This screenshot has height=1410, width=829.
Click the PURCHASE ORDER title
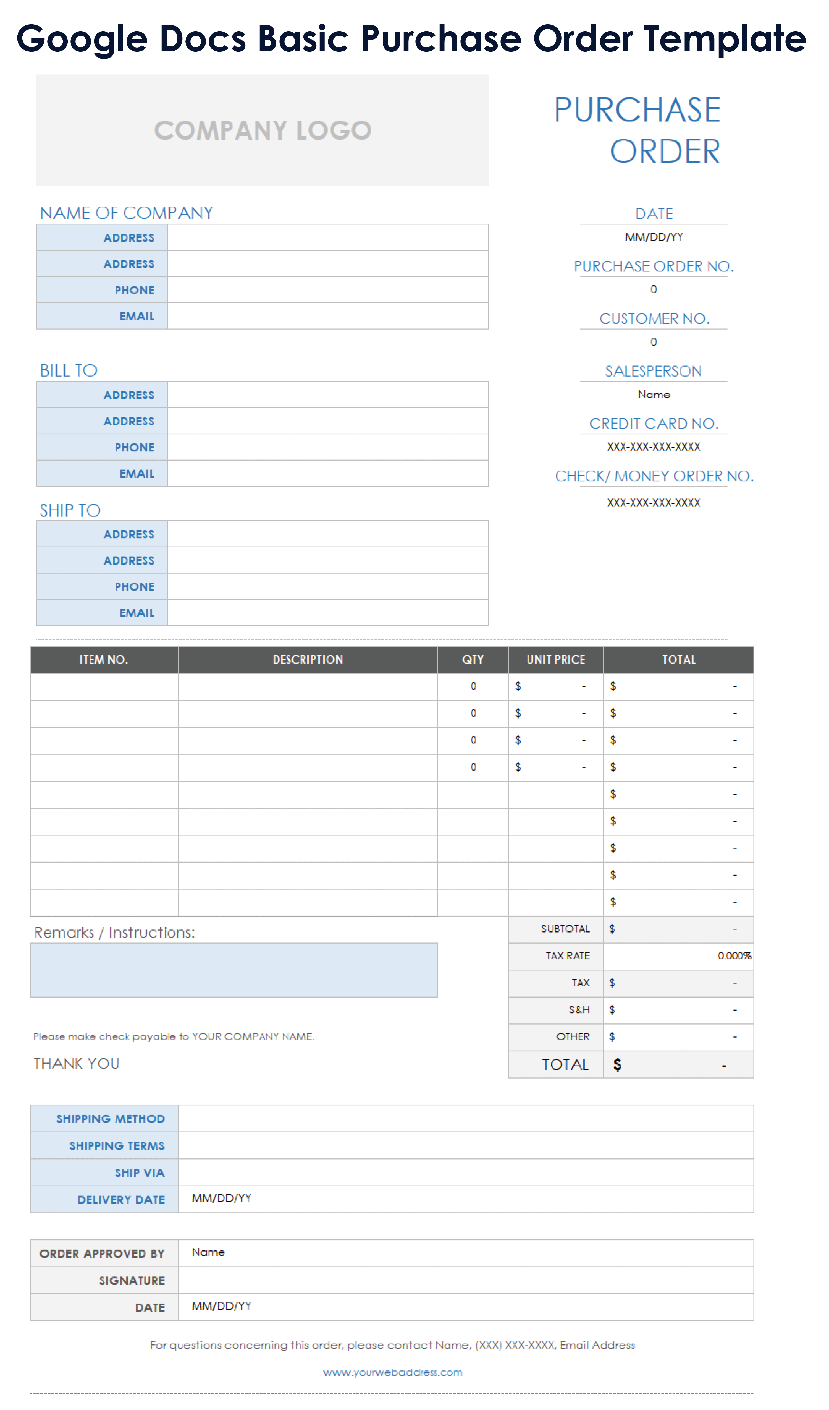(x=637, y=130)
